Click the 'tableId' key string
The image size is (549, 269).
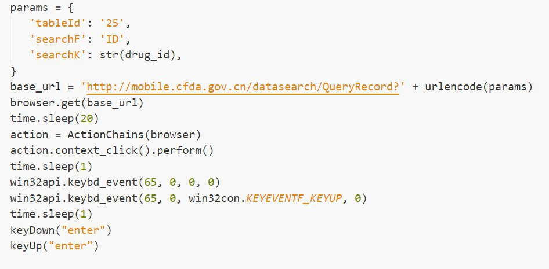(58, 24)
